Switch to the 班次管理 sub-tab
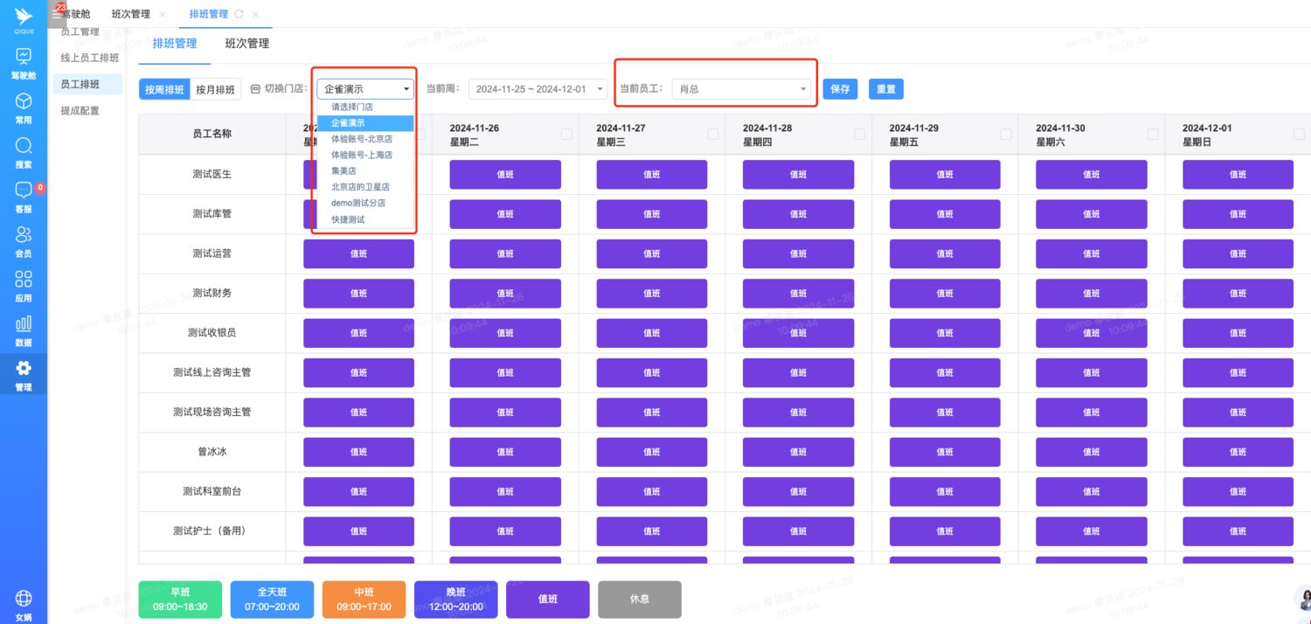 click(246, 44)
